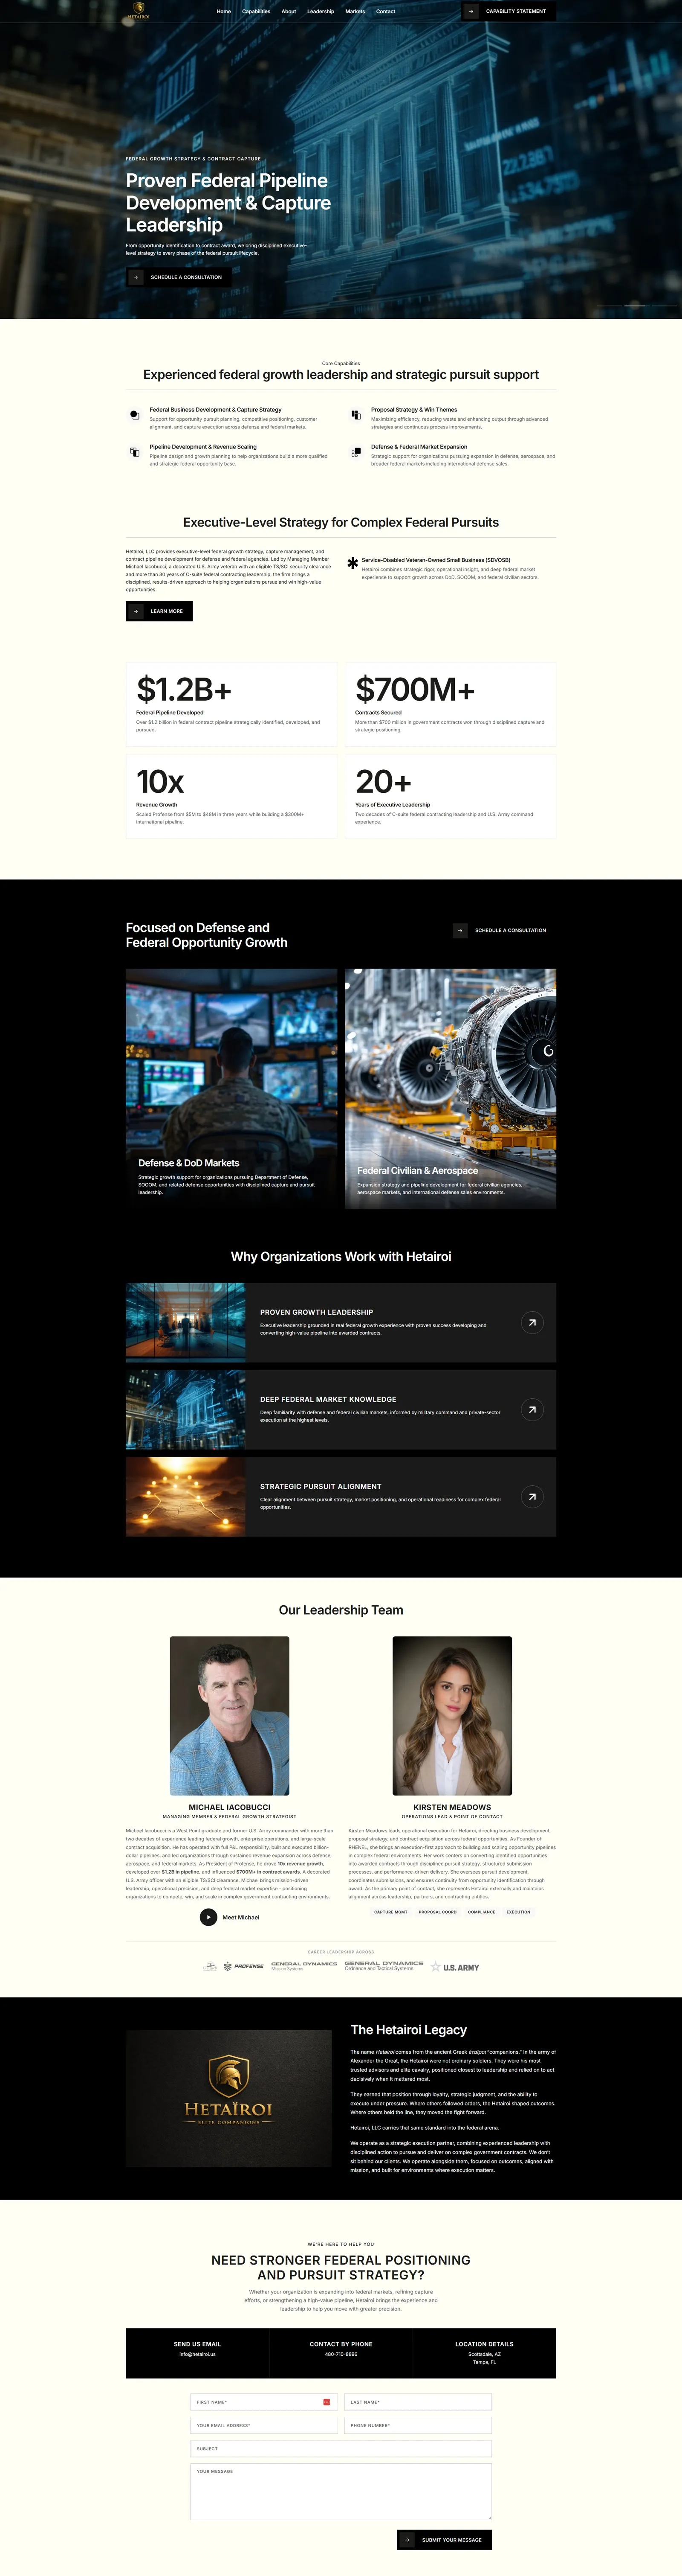Click the red autofill icon in First Name
This screenshot has width=682, height=2576.
327,2402
